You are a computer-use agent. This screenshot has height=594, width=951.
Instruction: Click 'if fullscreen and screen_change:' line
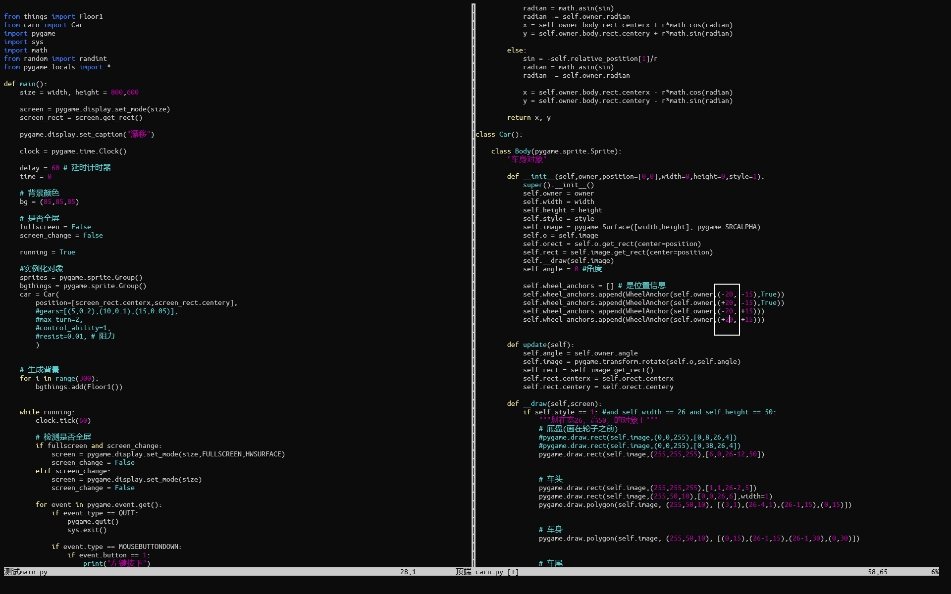click(x=99, y=445)
